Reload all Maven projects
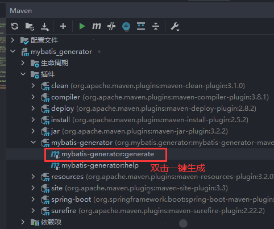Image resolution: width=274 pixels, height=229 pixels. pyautogui.click(x=15, y=26)
